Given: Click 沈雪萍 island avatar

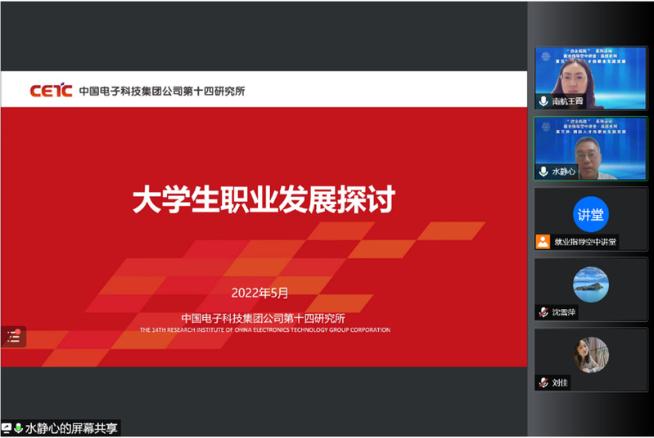Looking at the screenshot, I should tap(591, 285).
